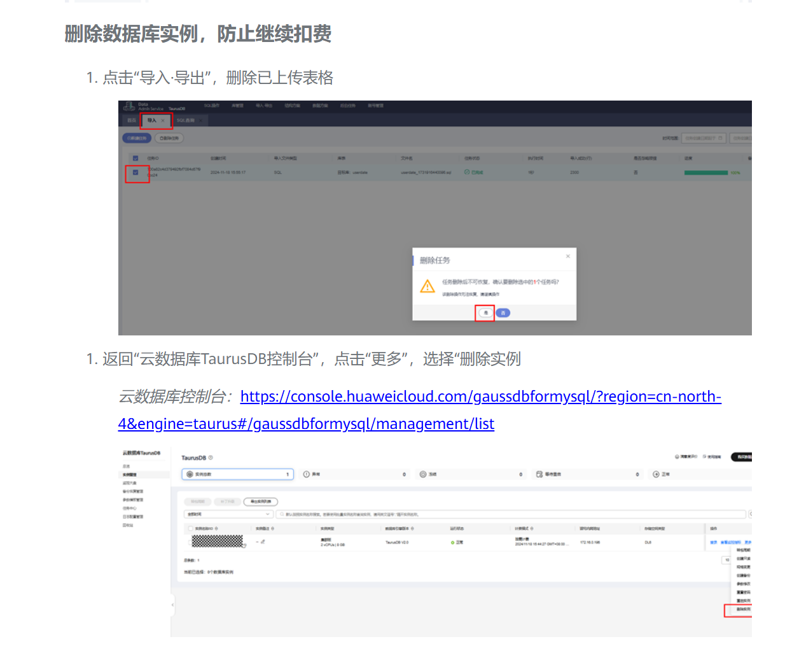The height and width of the screenshot is (646, 806).
Task: Open the 结构方案 menu
Action: [x=292, y=106]
